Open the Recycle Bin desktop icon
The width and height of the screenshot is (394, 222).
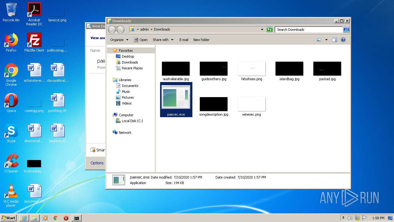point(11,12)
